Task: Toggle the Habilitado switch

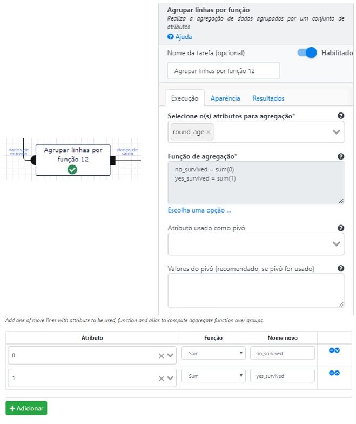Action: pos(307,52)
